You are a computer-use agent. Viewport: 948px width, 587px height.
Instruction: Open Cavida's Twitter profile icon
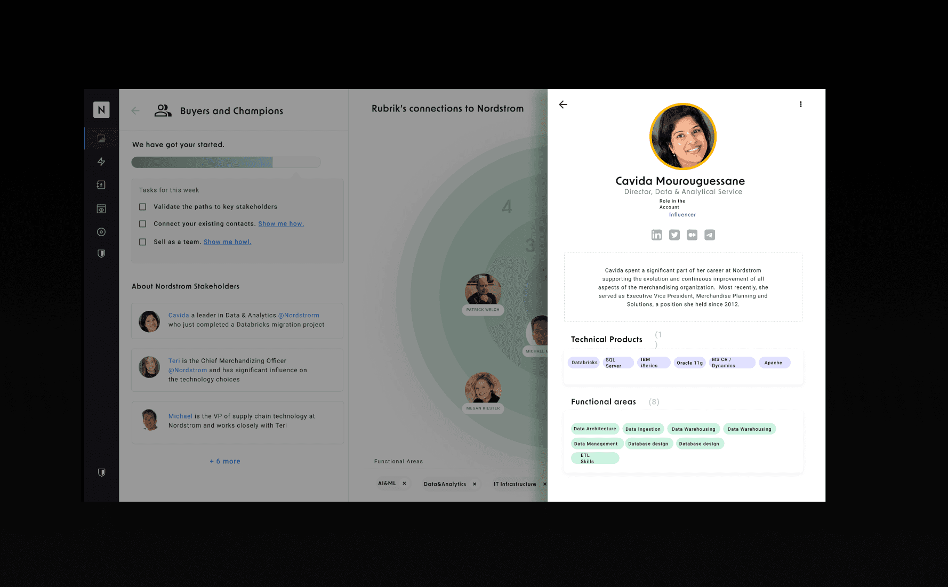[674, 235]
